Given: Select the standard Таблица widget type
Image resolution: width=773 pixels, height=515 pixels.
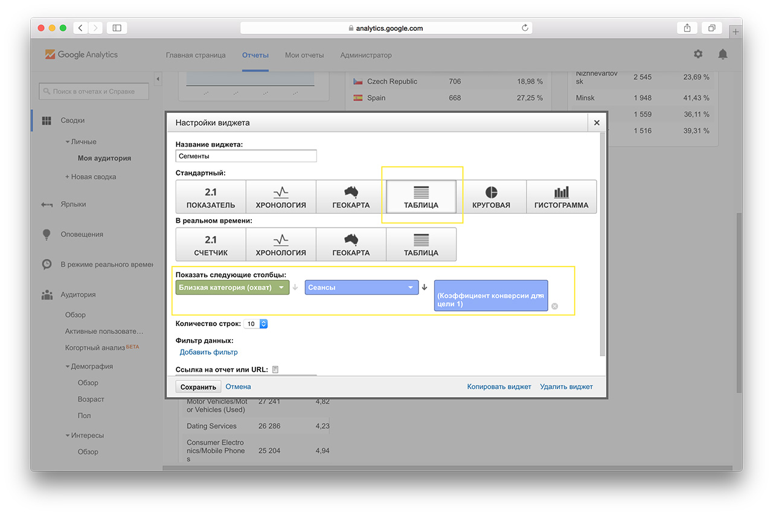Looking at the screenshot, I should pos(421,197).
